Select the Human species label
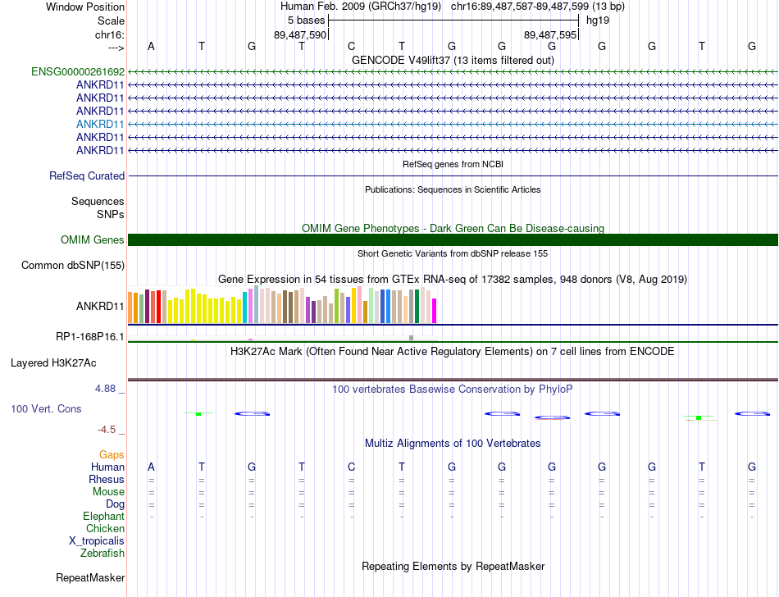The height and width of the screenshot is (597, 779). [x=107, y=467]
